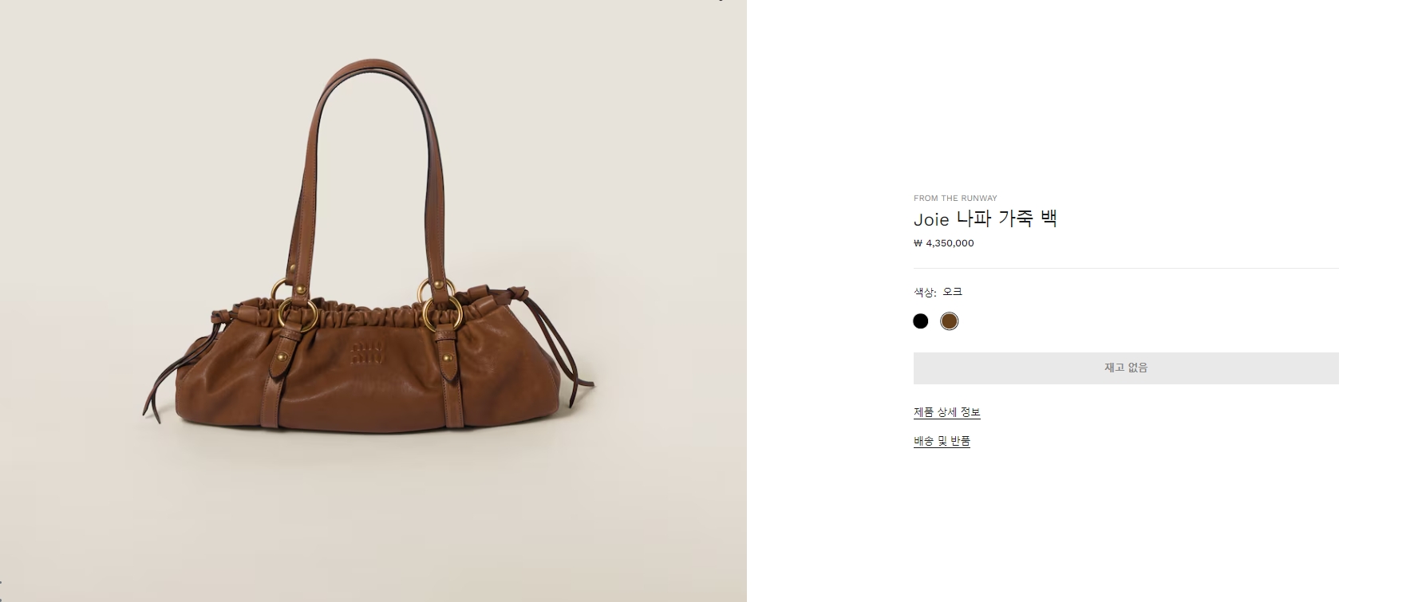Viewport: 1418px width, 602px height.
Task: Click the 재고 없음 out-of-stock button
Action: coord(1126,368)
